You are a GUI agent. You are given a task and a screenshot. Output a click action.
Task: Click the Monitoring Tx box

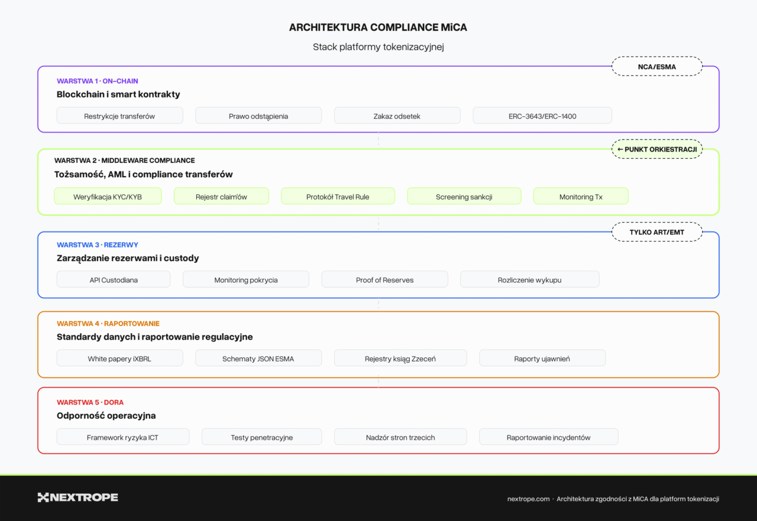(580, 197)
